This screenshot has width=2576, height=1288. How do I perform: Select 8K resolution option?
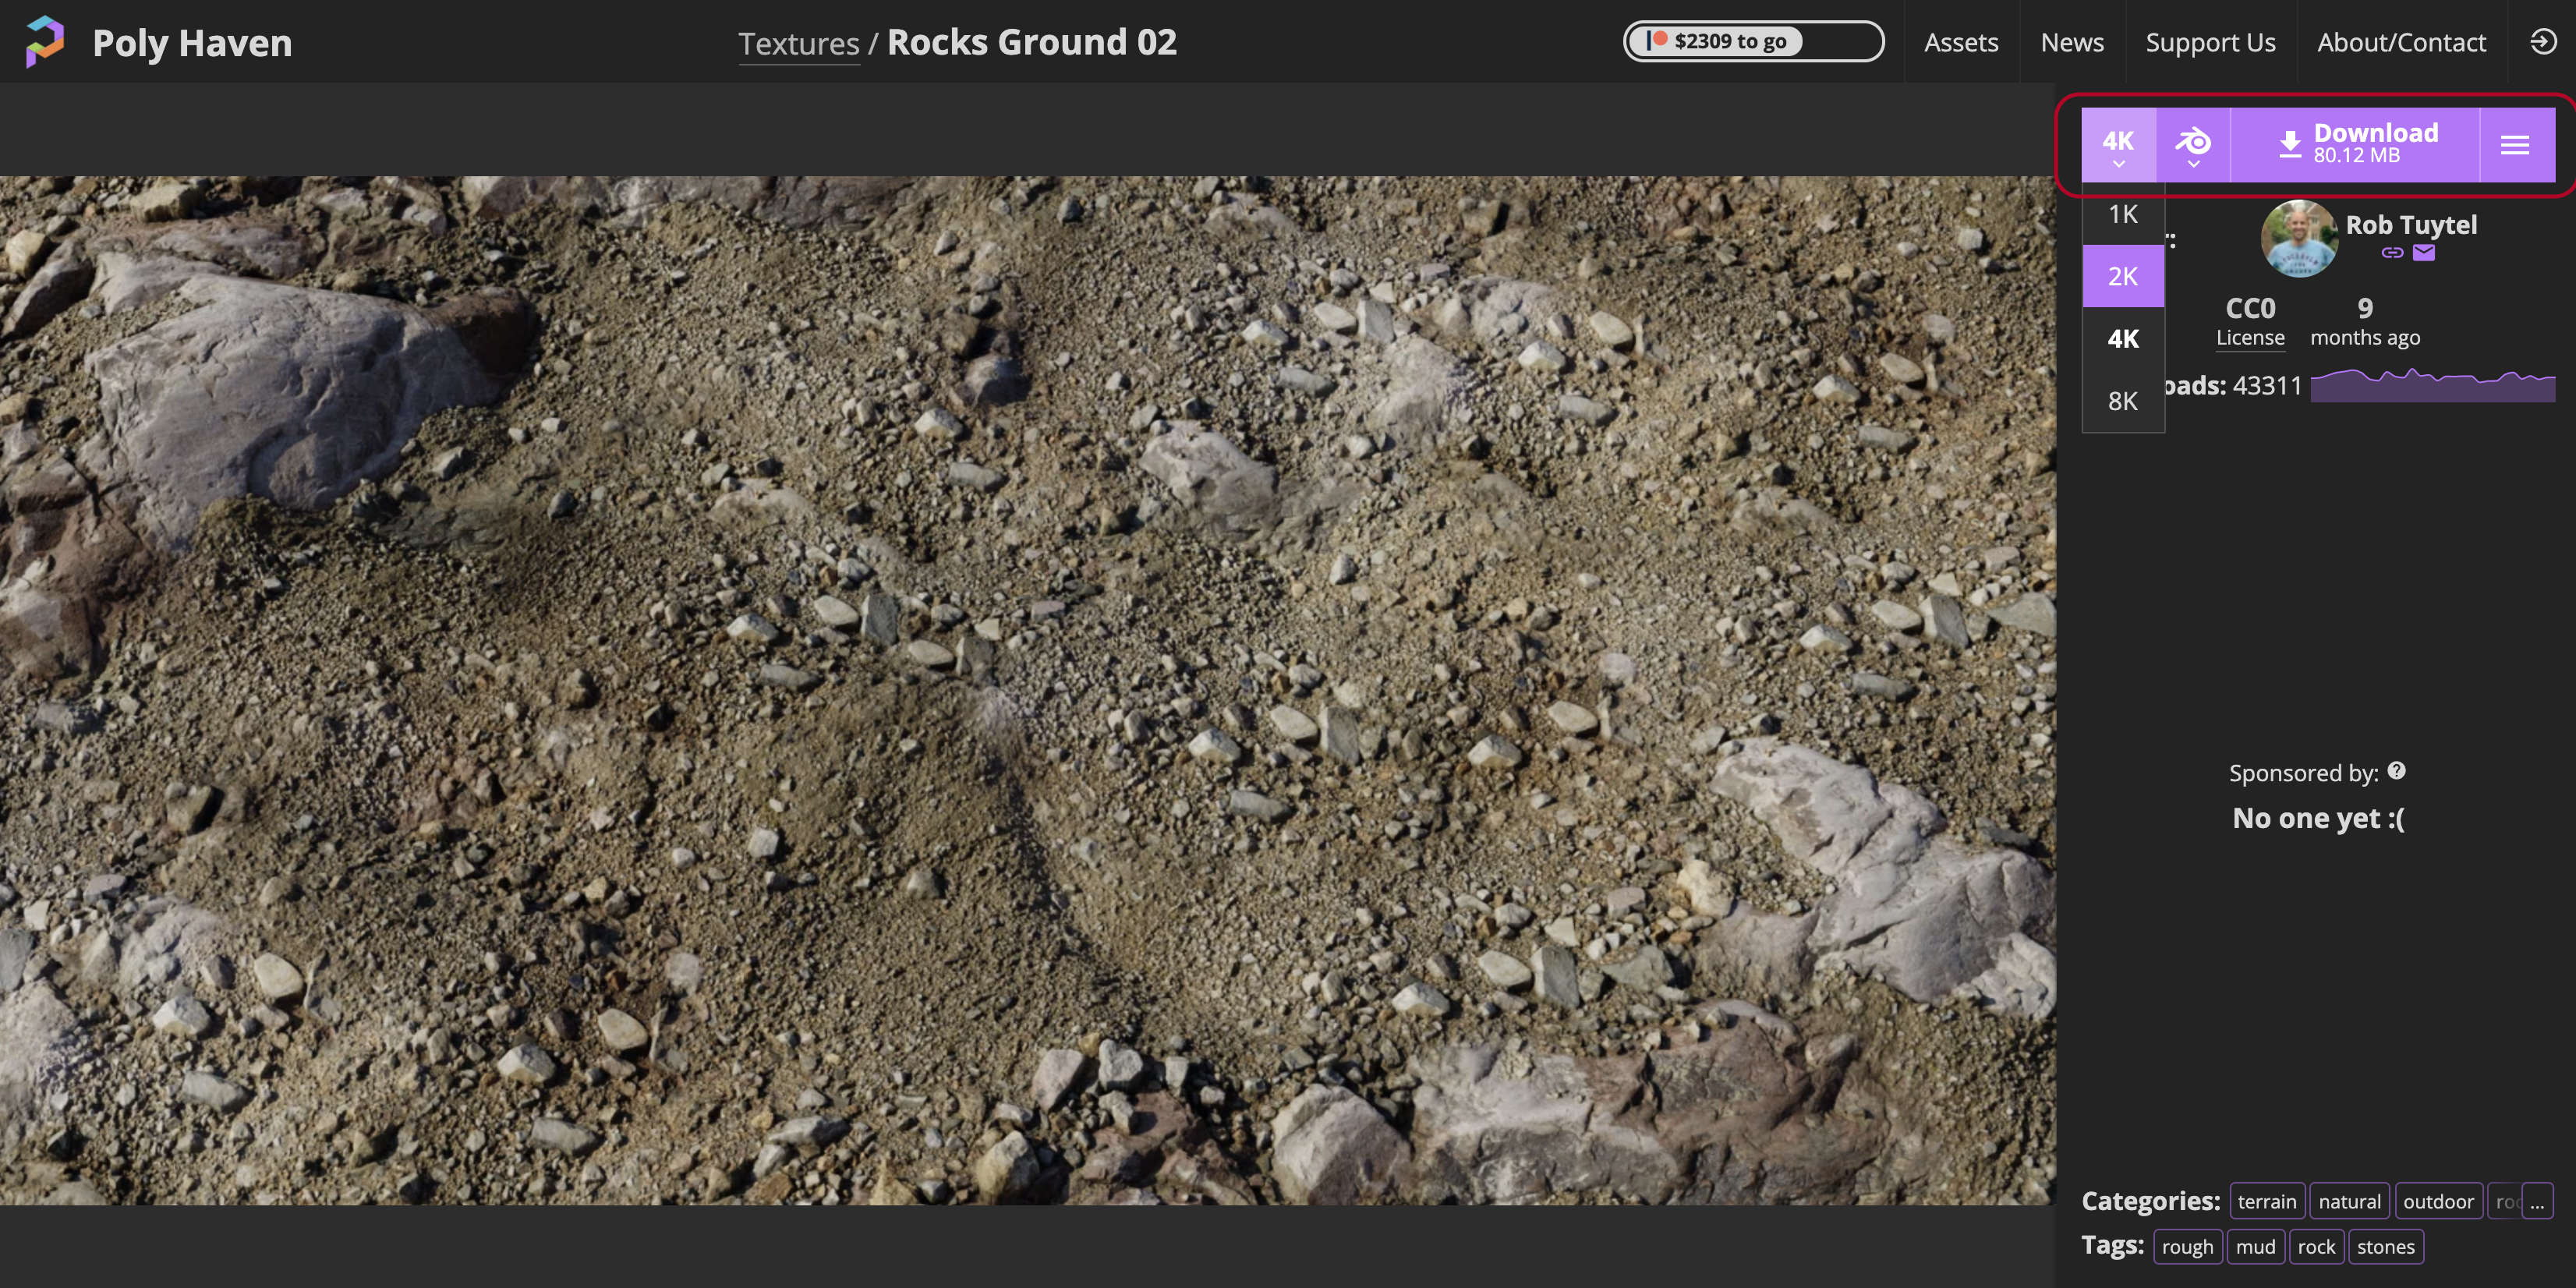pyautogui.click(x=2122, y=401)
